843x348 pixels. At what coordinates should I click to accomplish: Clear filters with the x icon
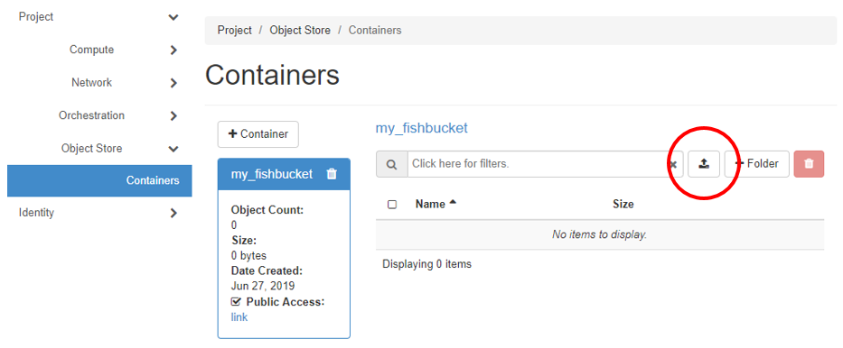673,165
